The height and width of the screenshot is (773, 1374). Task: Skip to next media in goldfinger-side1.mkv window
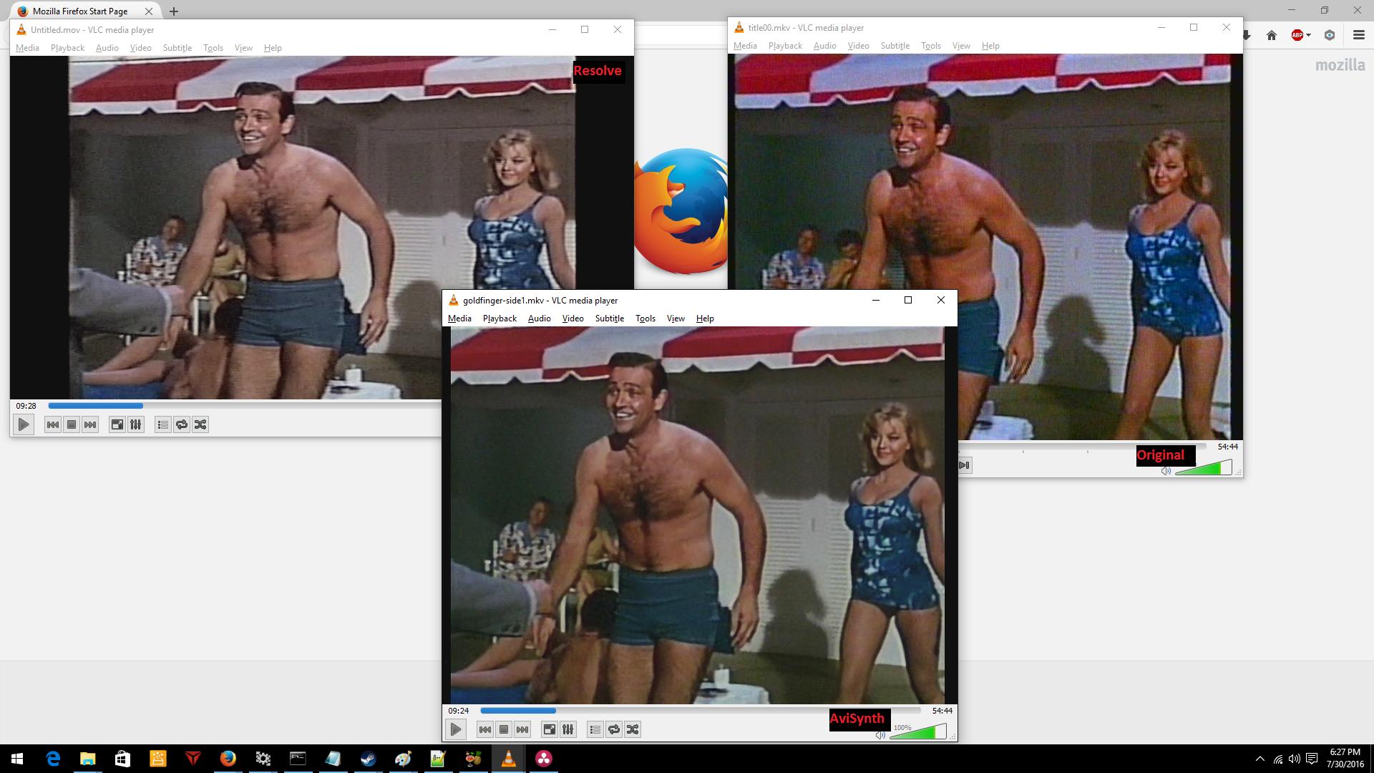(x=522, y=729)
